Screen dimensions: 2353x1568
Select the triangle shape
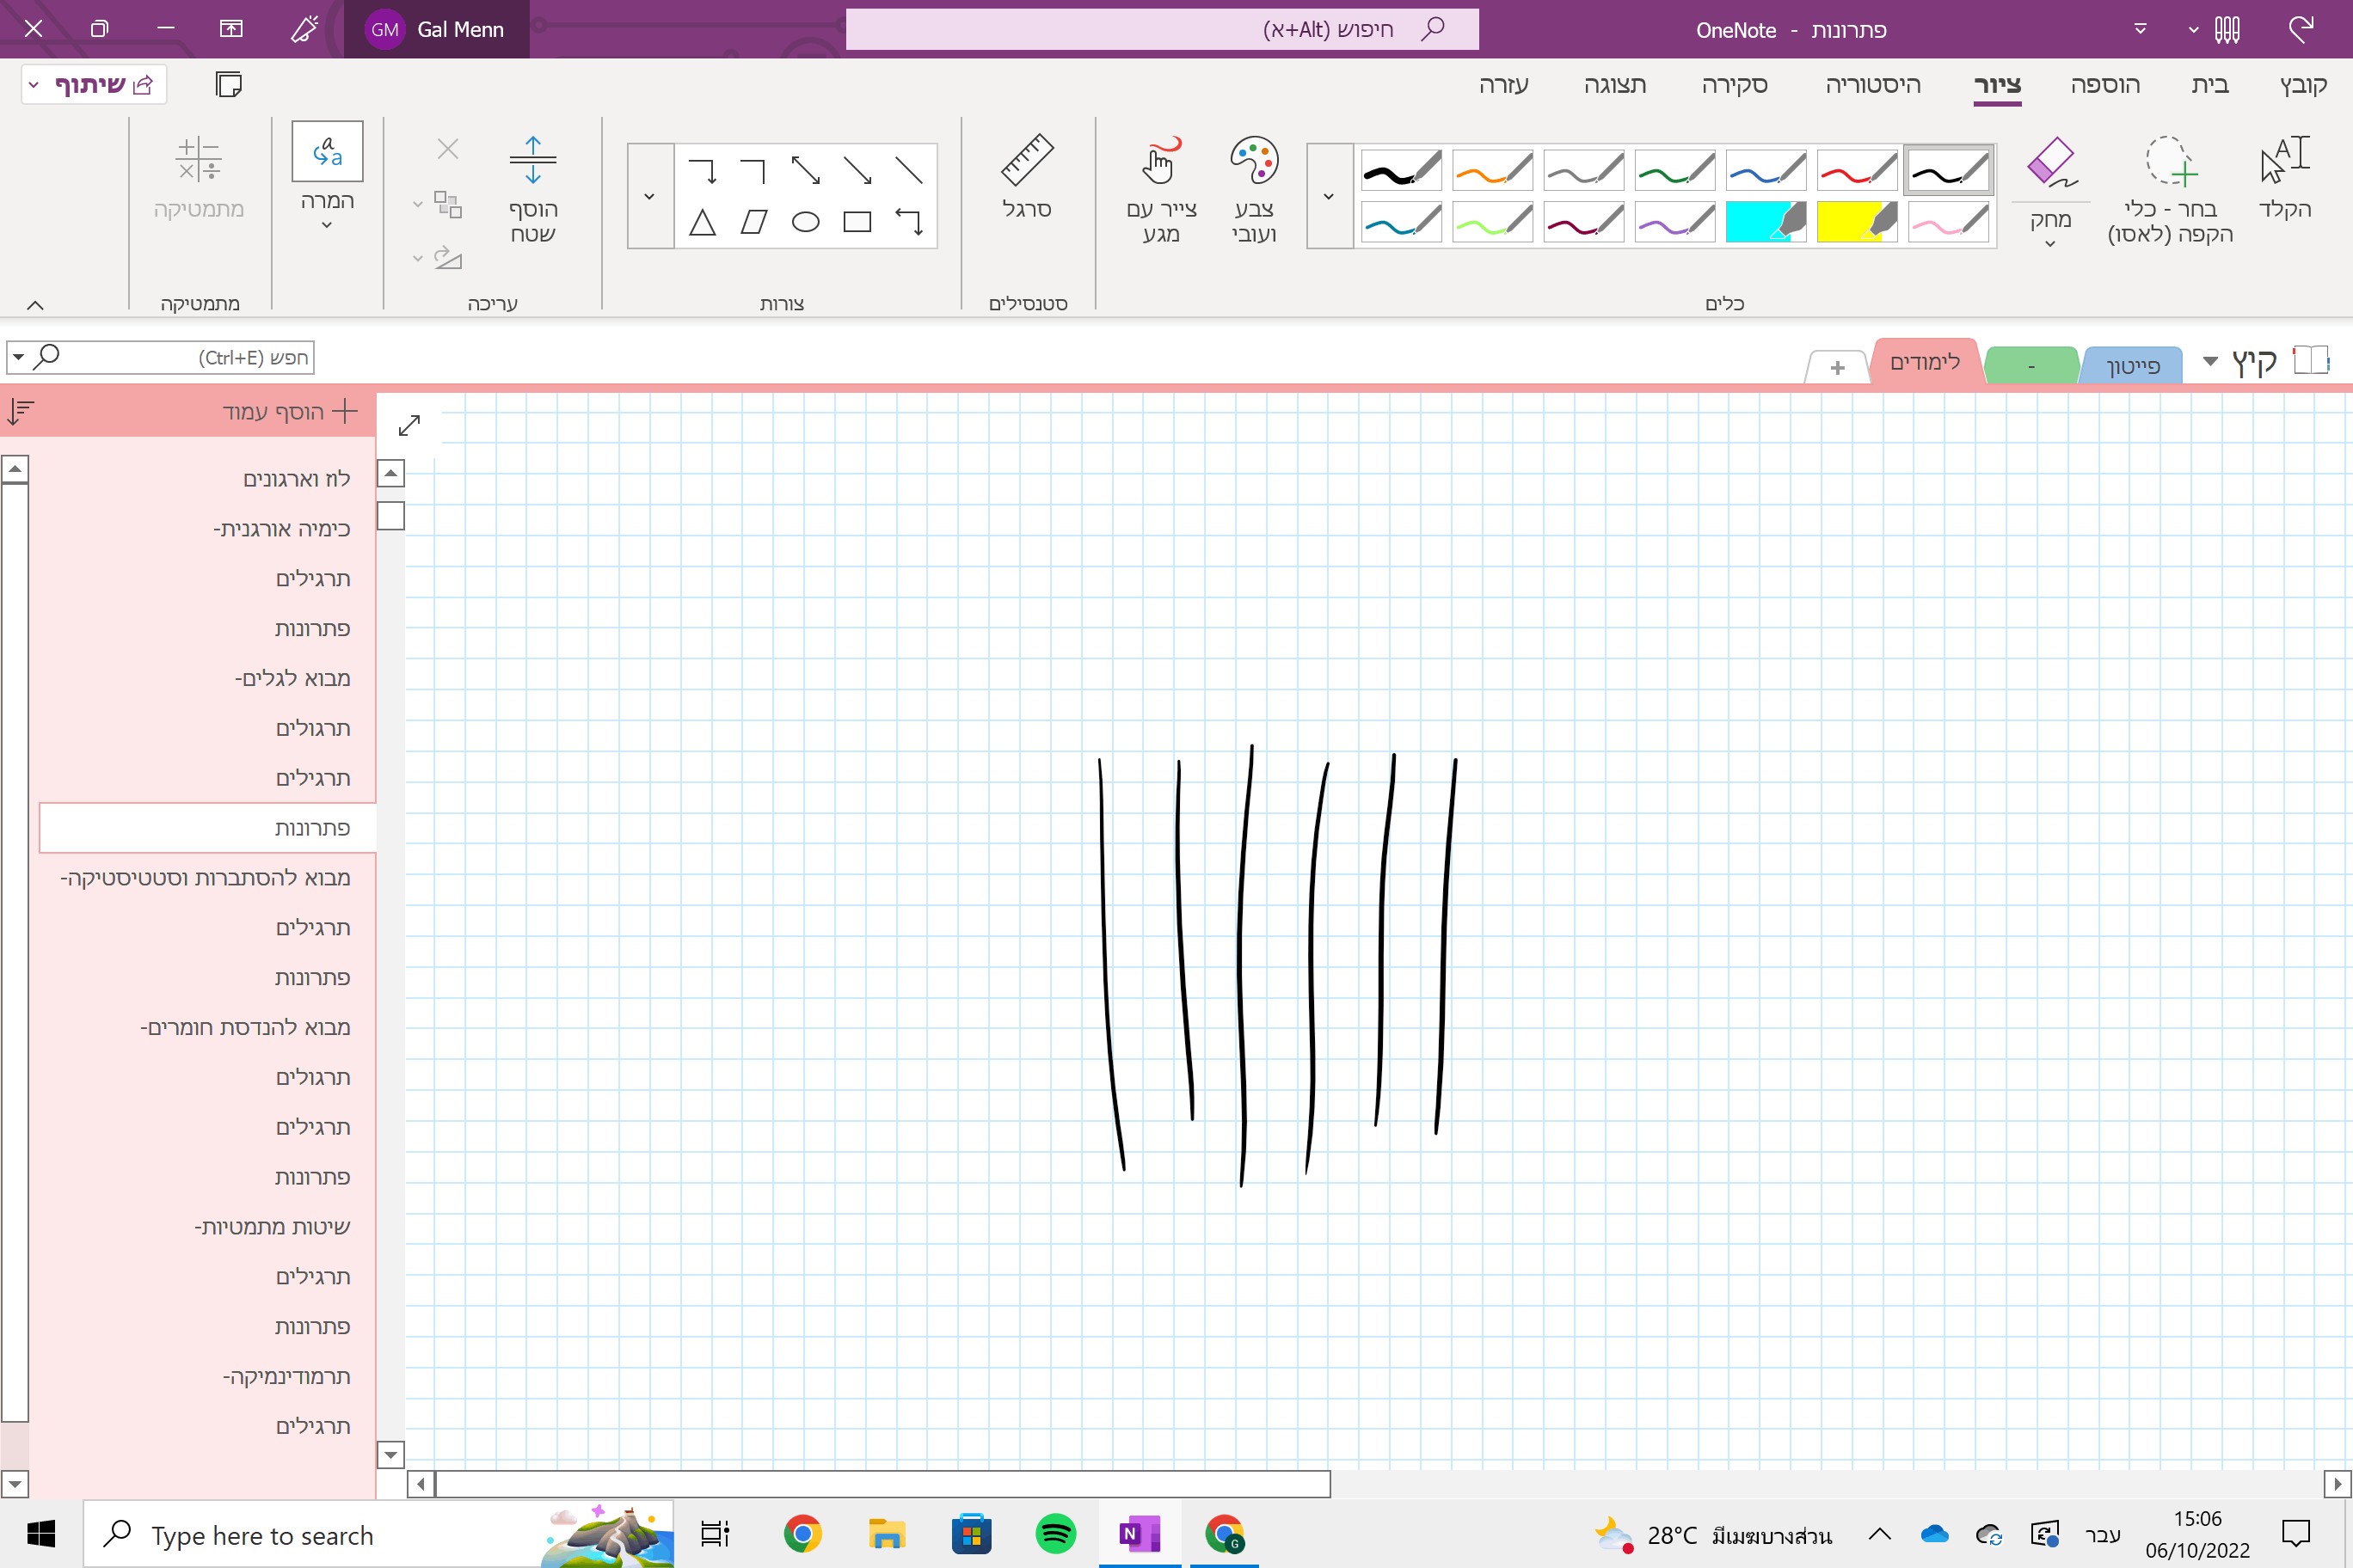click(x=703, y=222)
